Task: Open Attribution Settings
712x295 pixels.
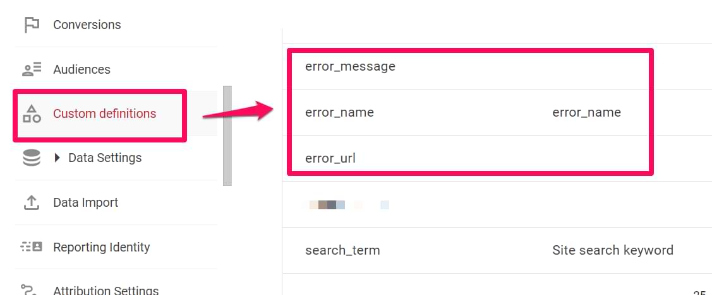Action: point(106,291)
